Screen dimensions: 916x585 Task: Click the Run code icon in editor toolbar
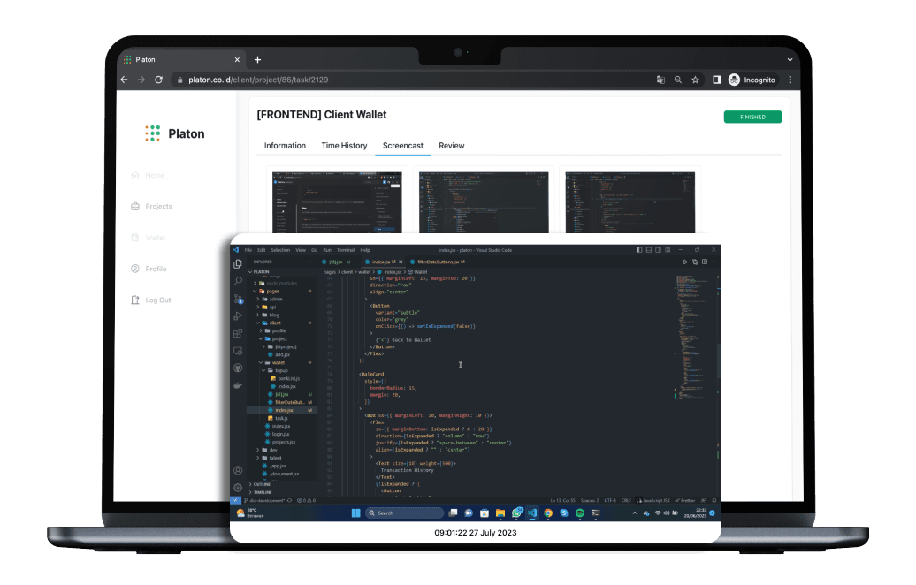coord(685,262)
